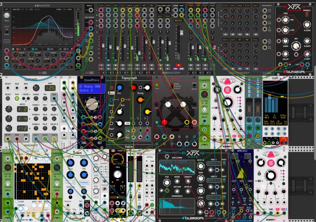Screen dimensions: 316x222
Task: Open the kick track label menu
Action: click(101, 6)
